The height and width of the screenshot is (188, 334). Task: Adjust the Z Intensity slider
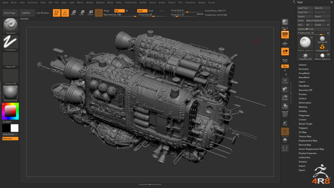point(153,15)
